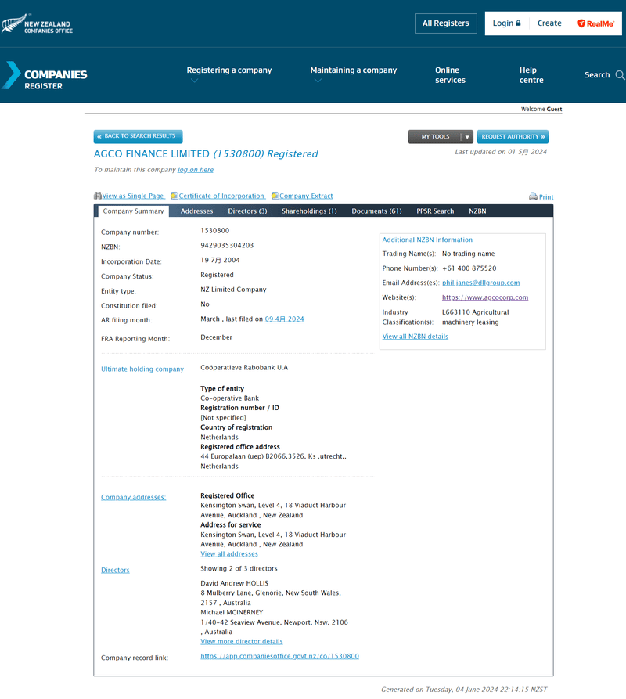Click Coöperatieve Rabobank U.A text

(x=244, y=368)
